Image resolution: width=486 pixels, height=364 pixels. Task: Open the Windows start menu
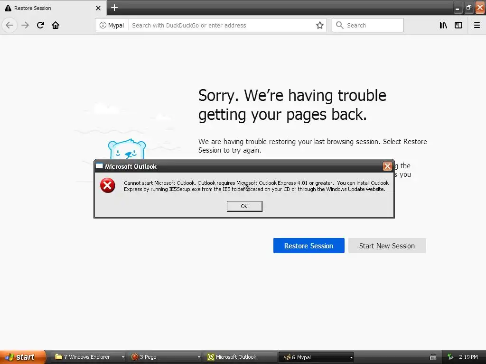coord(23,357)
